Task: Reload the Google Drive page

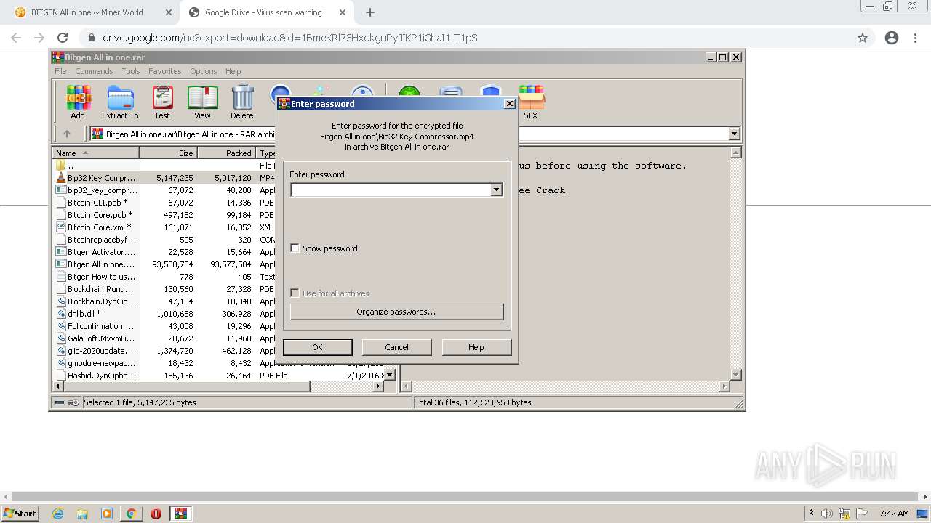Action: [63, 38]
